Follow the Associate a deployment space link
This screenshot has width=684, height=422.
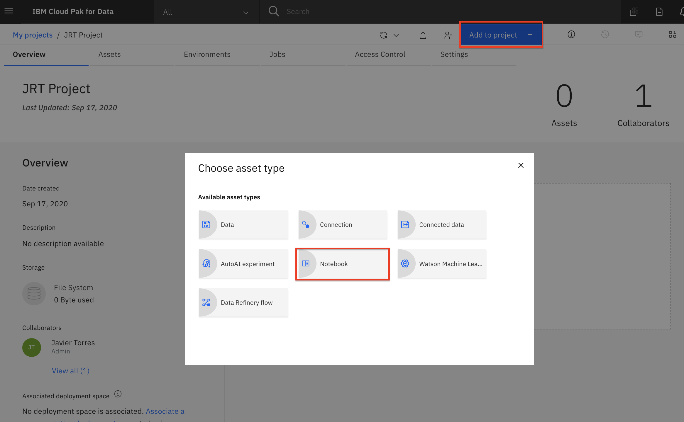click(165, 411)
